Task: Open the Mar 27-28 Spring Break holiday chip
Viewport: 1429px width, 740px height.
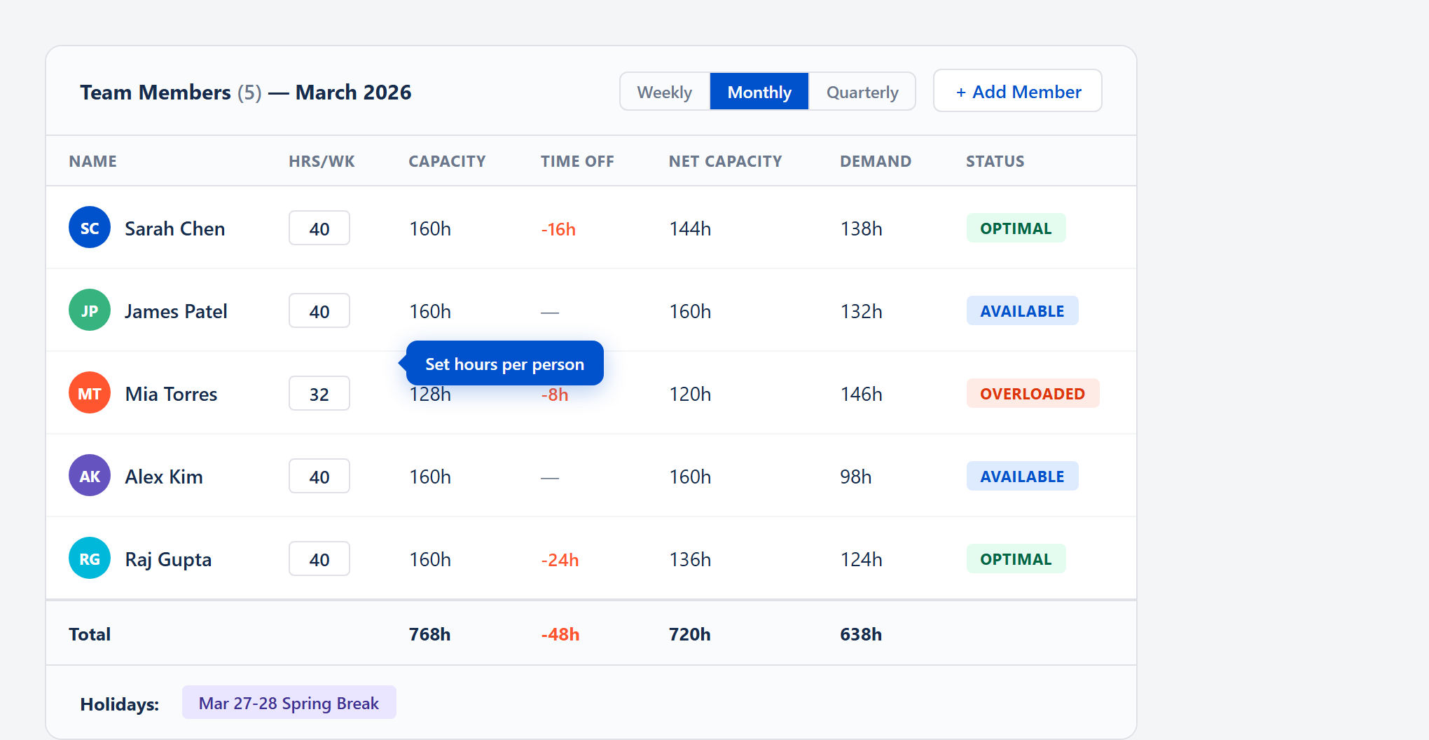Action: pyautogui.click(x=289, y=702)
